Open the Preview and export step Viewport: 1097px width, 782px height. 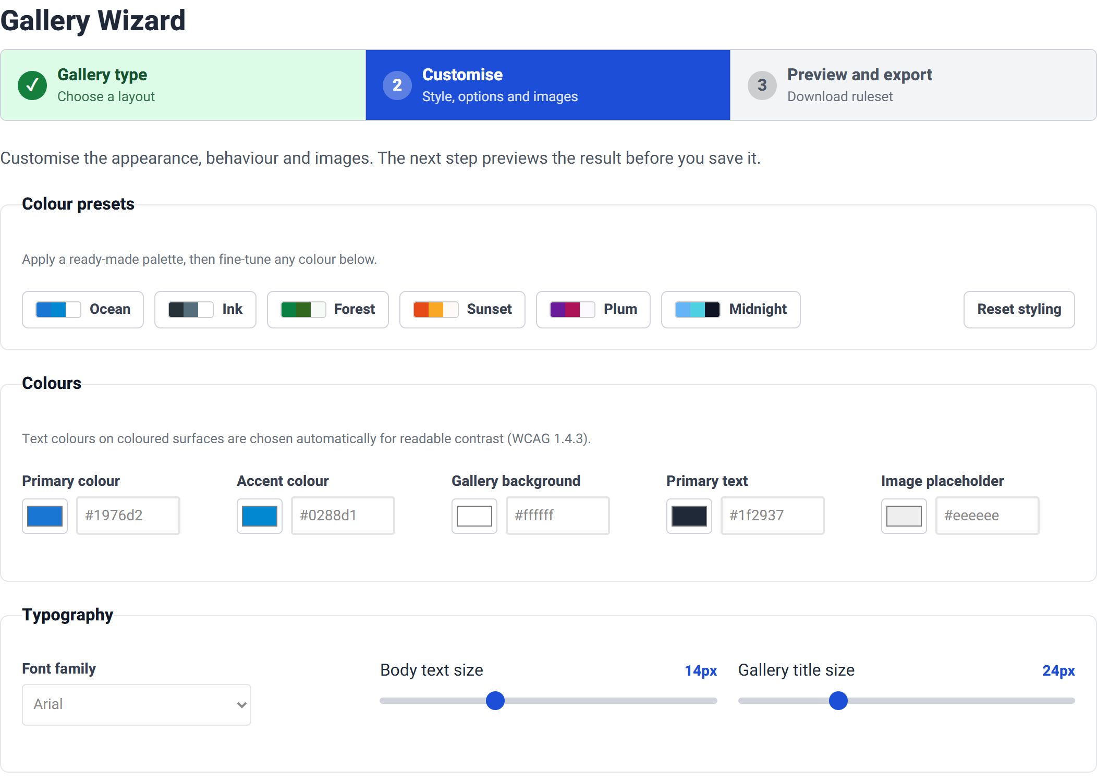coord(913,85)
